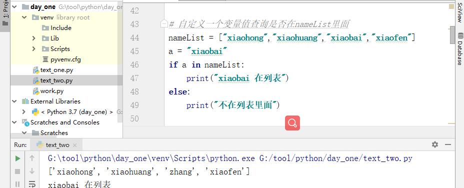Expand the Lib folder
Image resolution: width=464 pixels, height=188 pixels.
[33, 38]
